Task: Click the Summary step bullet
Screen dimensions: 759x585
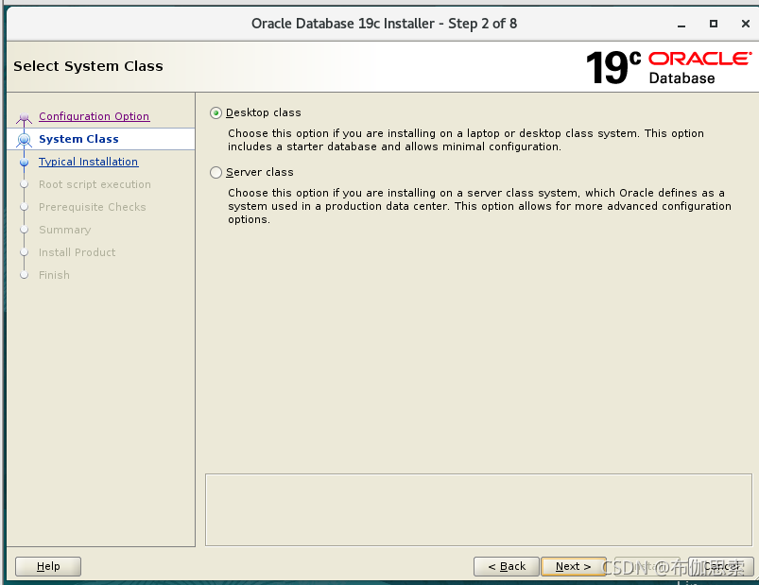Action: pos(25,230)
